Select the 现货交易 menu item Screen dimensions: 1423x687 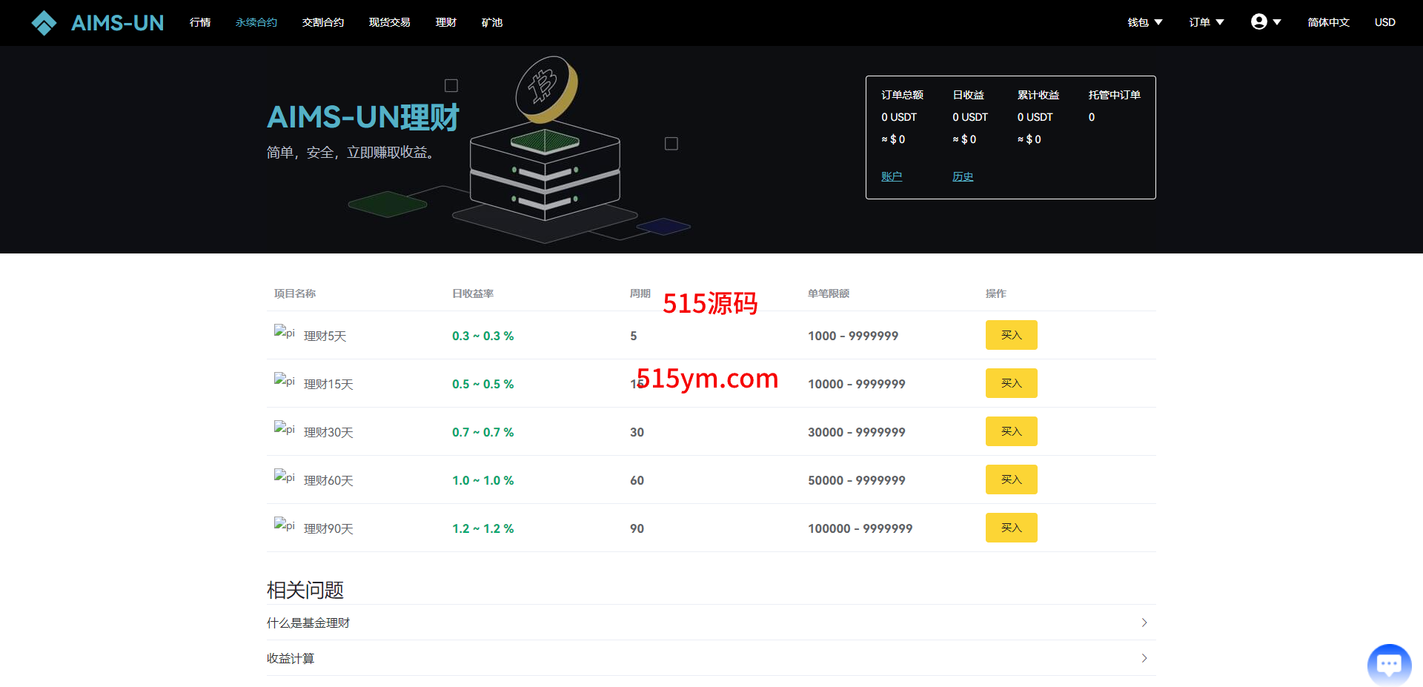click(x=389, y=22)
